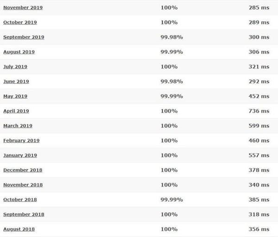The width and height of the screenshot is (278, 237).
Task: Click the 99.99% uptime for October 2018
Action: click(x=171, y=200)
